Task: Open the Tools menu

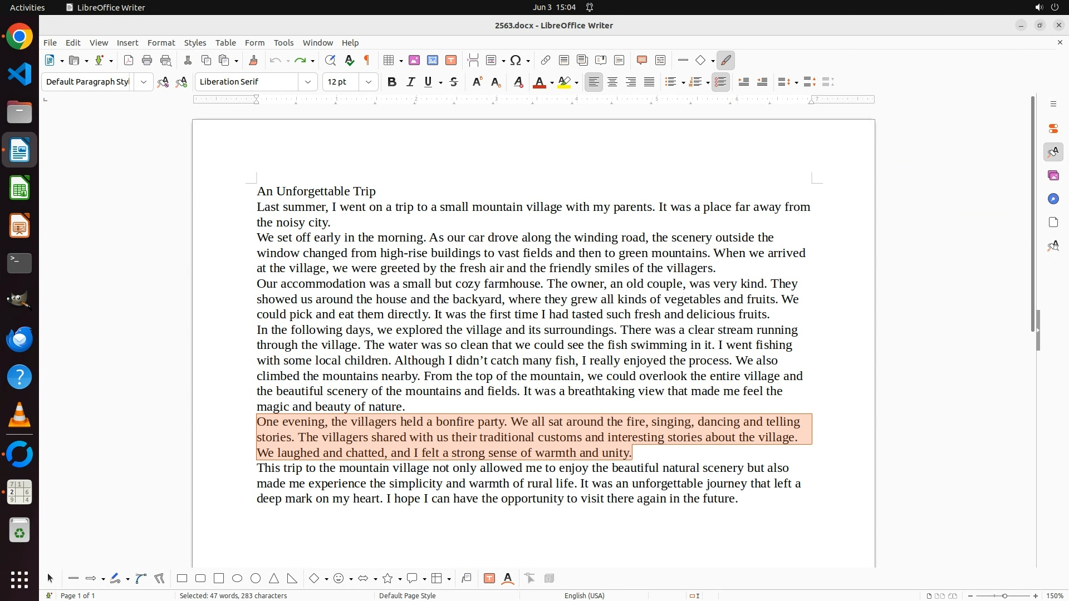Action: pos(283,42)
